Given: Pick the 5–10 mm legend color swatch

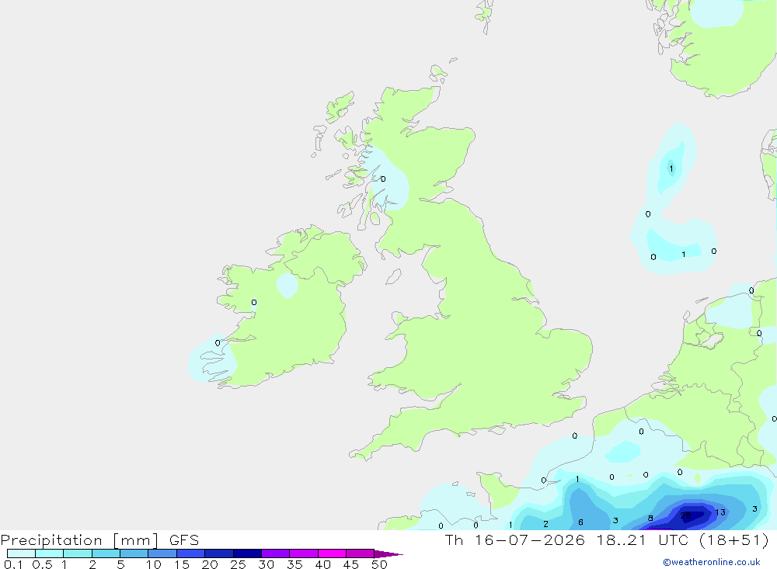Looking at the screenshot, I should click(134, 553).
